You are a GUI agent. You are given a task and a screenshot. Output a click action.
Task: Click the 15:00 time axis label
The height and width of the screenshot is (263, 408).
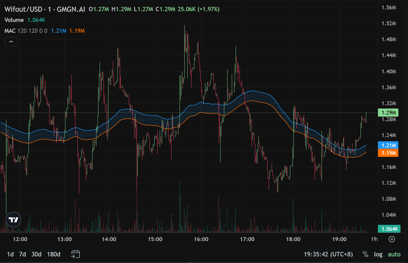pyautogui.click(x=155, y=239)
